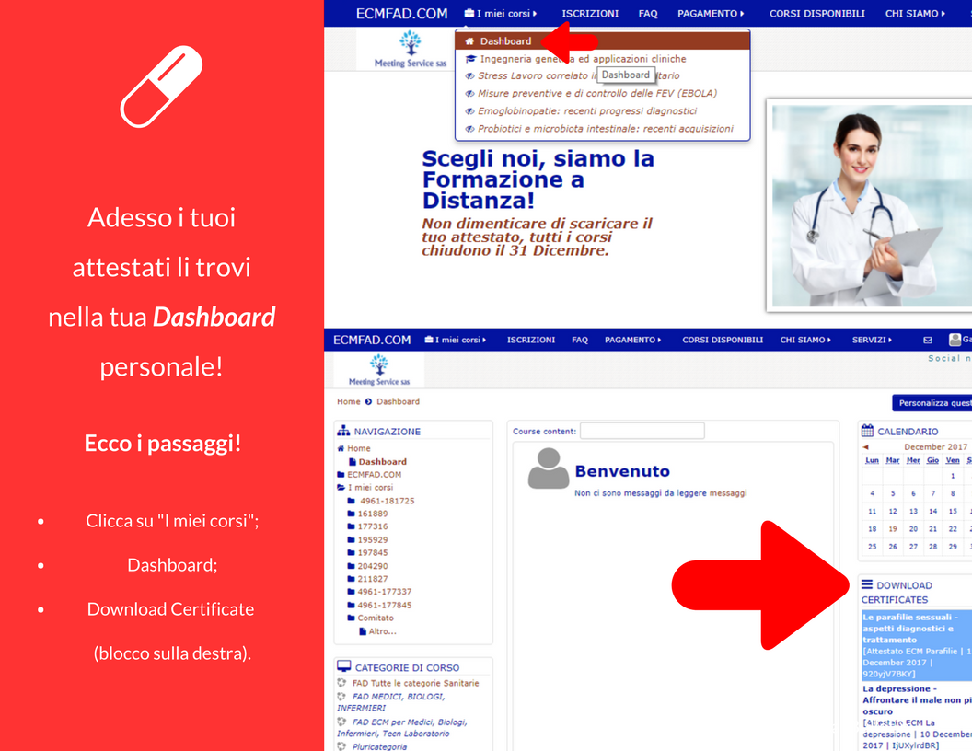Image resolution: width=972 pixels, height=751 pixels.
Task: Click the Personalizza questa pagina button
Action: [x=931, y=403]
